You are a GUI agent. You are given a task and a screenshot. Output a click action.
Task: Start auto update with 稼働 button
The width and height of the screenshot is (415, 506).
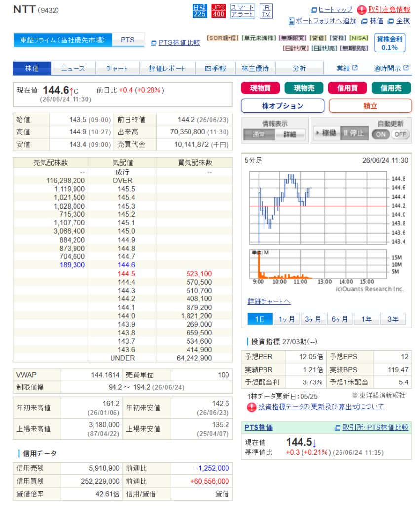click(326, 133)
